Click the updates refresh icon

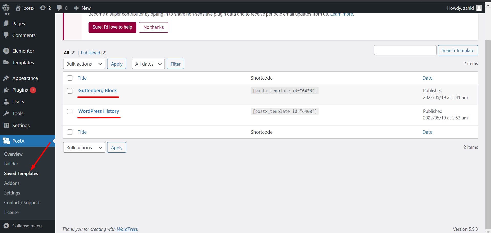tap(43, 8)
